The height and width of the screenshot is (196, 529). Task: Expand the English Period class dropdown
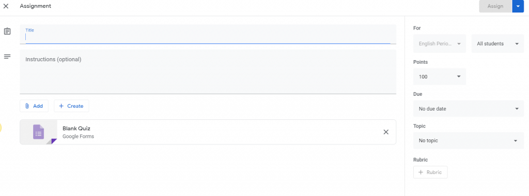(x=440, y=44)
